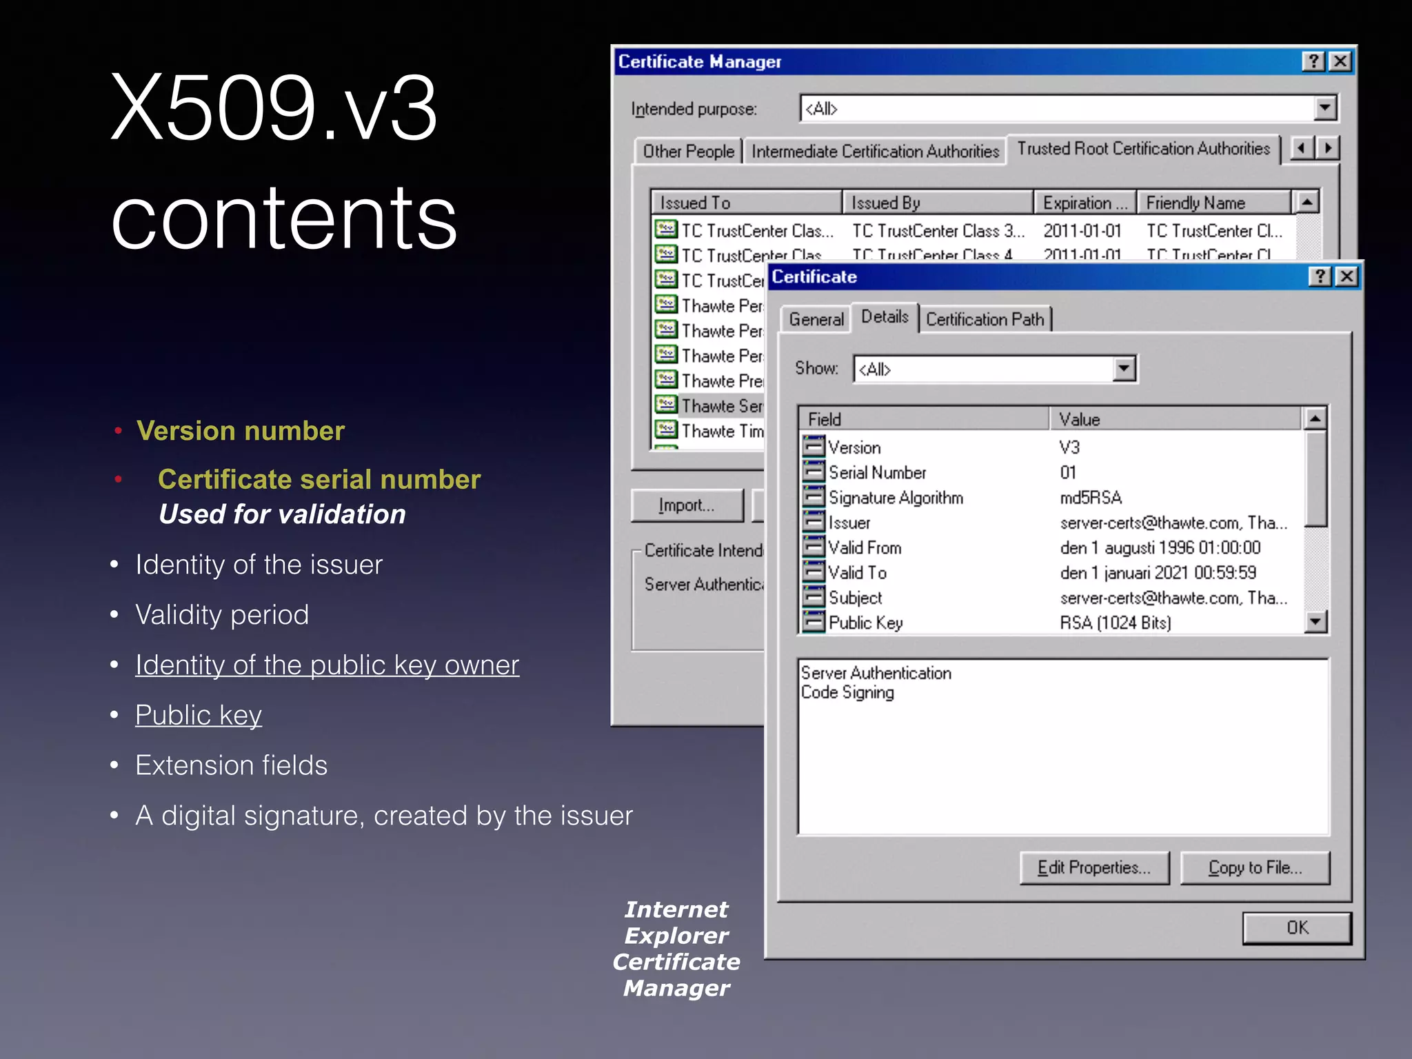Open the Certification Path tab
This screenshot has width=1412, height=1059.
click(985, 319)
